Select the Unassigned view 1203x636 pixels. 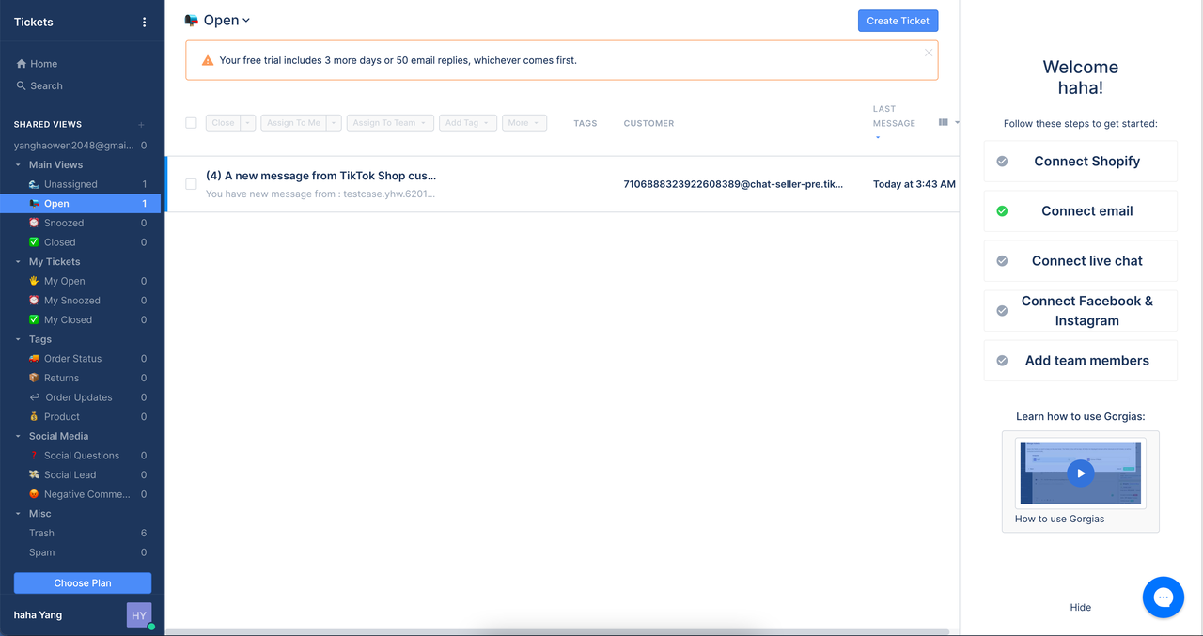70,184
